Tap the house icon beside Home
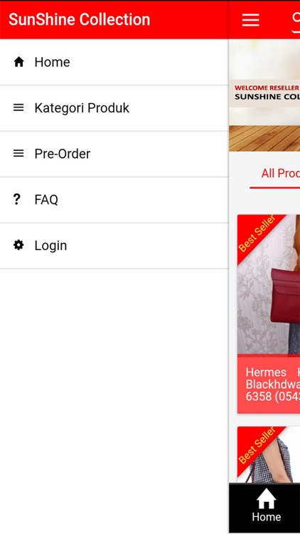Viewport: 300px width, 534px height. click(x=18, y=62)
